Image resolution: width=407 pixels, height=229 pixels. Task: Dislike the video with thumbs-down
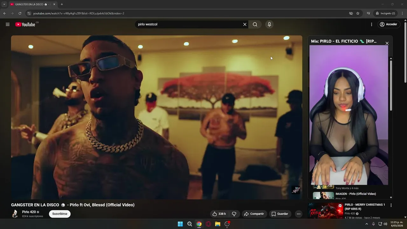tap(234, 214)
